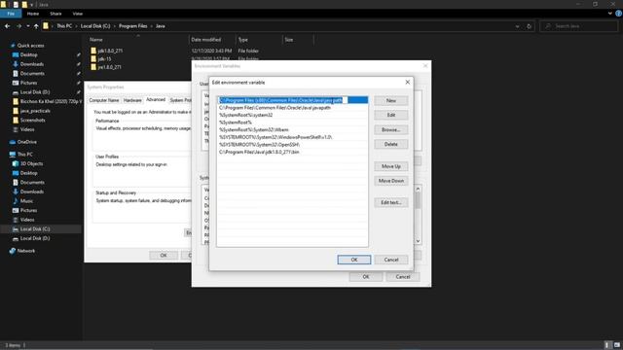
Task: Select the System32\Wbem path entry
Action: [x=292, y=129]
